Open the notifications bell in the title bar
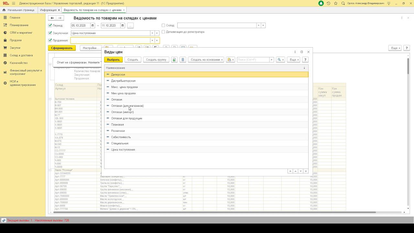Viewport: 414px width, 233px height. click(x=321, y=3)
